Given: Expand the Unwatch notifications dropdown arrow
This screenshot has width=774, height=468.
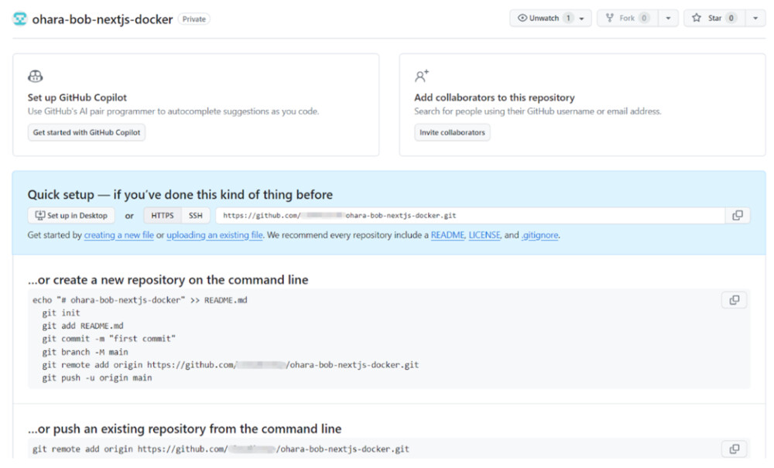Looking at the screenshot, I should point(582,19).
